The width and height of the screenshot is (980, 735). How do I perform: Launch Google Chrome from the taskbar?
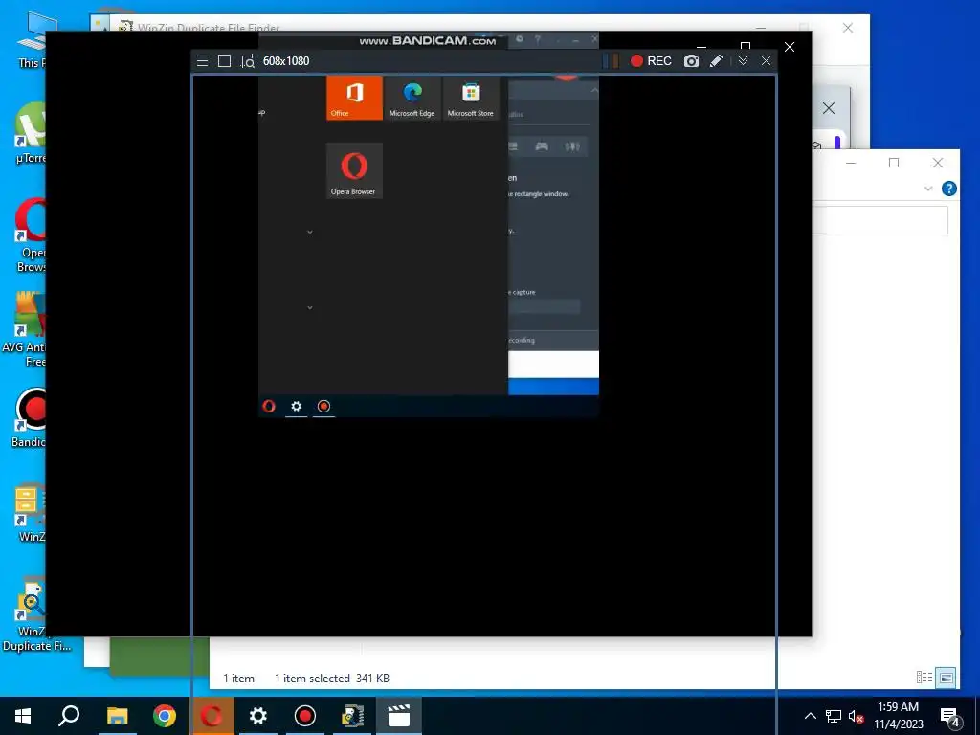tap(165, 716)
